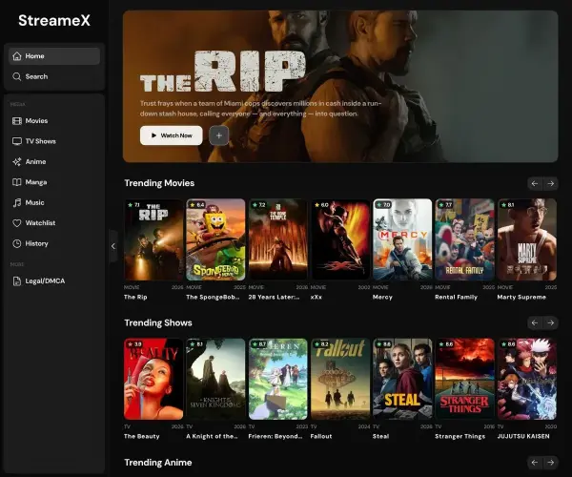Image resolution: width=572 pixels, height=477 pixels.
Task: Open the Fallout show poster
Action: pyautogui.click(x=340, y=379)
